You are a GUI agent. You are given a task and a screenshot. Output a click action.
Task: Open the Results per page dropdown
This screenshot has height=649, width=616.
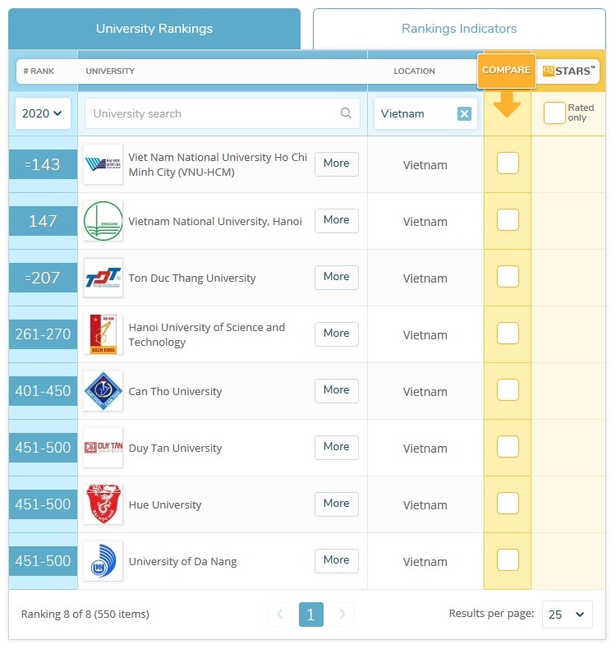(568, 614)
